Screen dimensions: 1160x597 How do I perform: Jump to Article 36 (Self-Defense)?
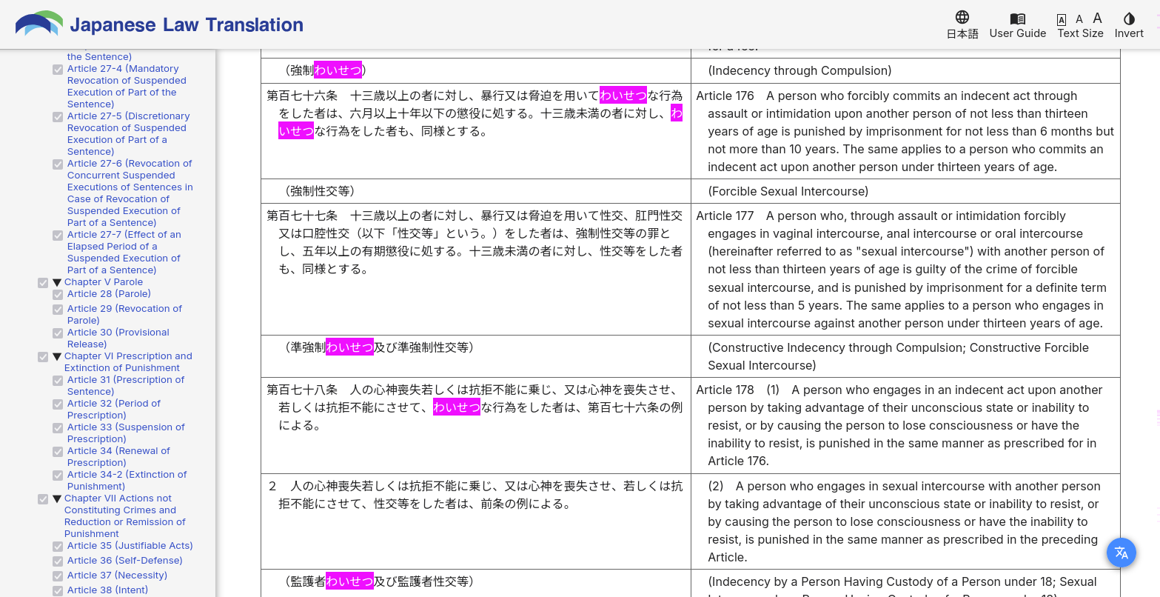coord(125,561)
